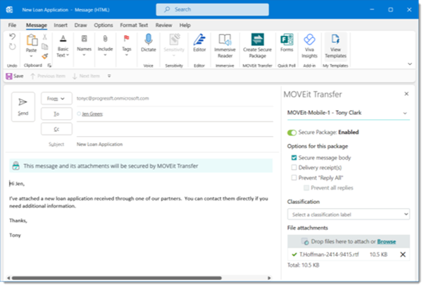Send the email message

[23, 106]
